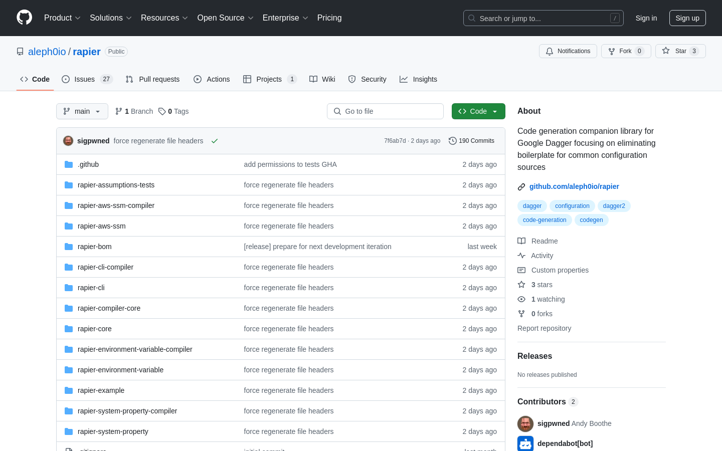
Task: Click the history clock icon by 190 Commits
Action: [453, 141]
